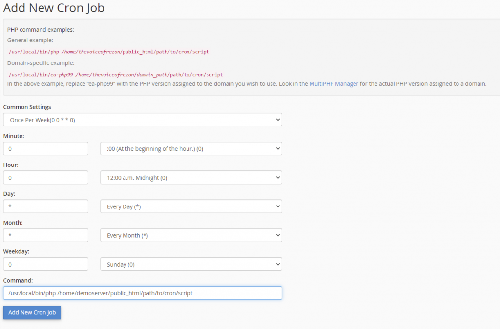Click inside the Hour text box
This screenshot has width=500, height=329.
(45, 177)
